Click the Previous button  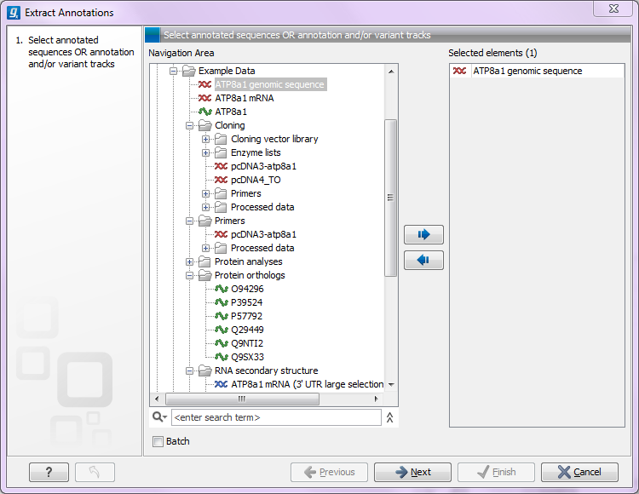(x=329, y=472)
